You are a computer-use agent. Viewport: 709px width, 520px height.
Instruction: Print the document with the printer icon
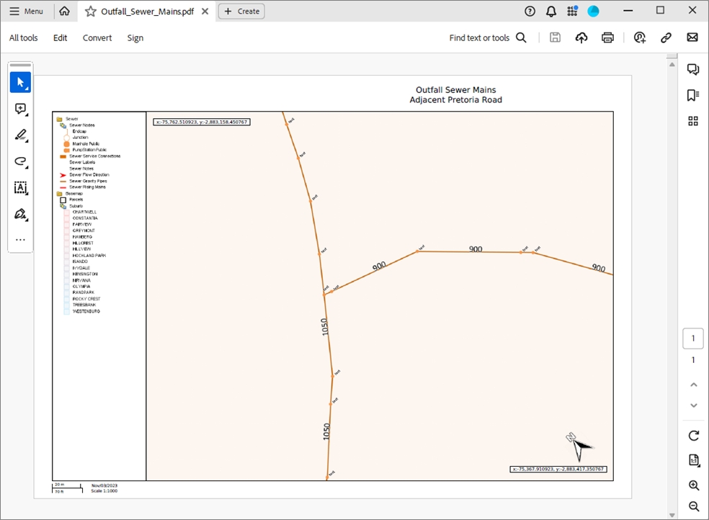(x=607, y=37)
